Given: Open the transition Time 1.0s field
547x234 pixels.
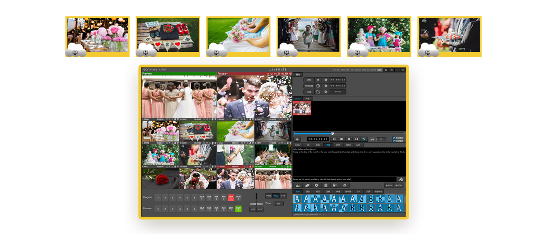Looking at the screenshot, I should click(279, 204).
